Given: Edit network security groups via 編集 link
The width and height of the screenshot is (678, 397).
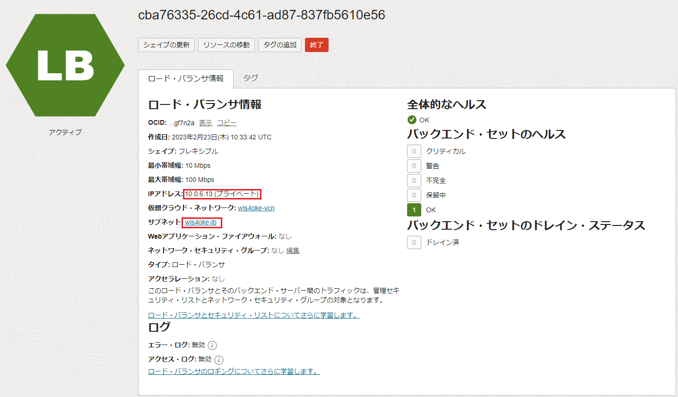Looking at the screenshot, I should tap(293, 250).
